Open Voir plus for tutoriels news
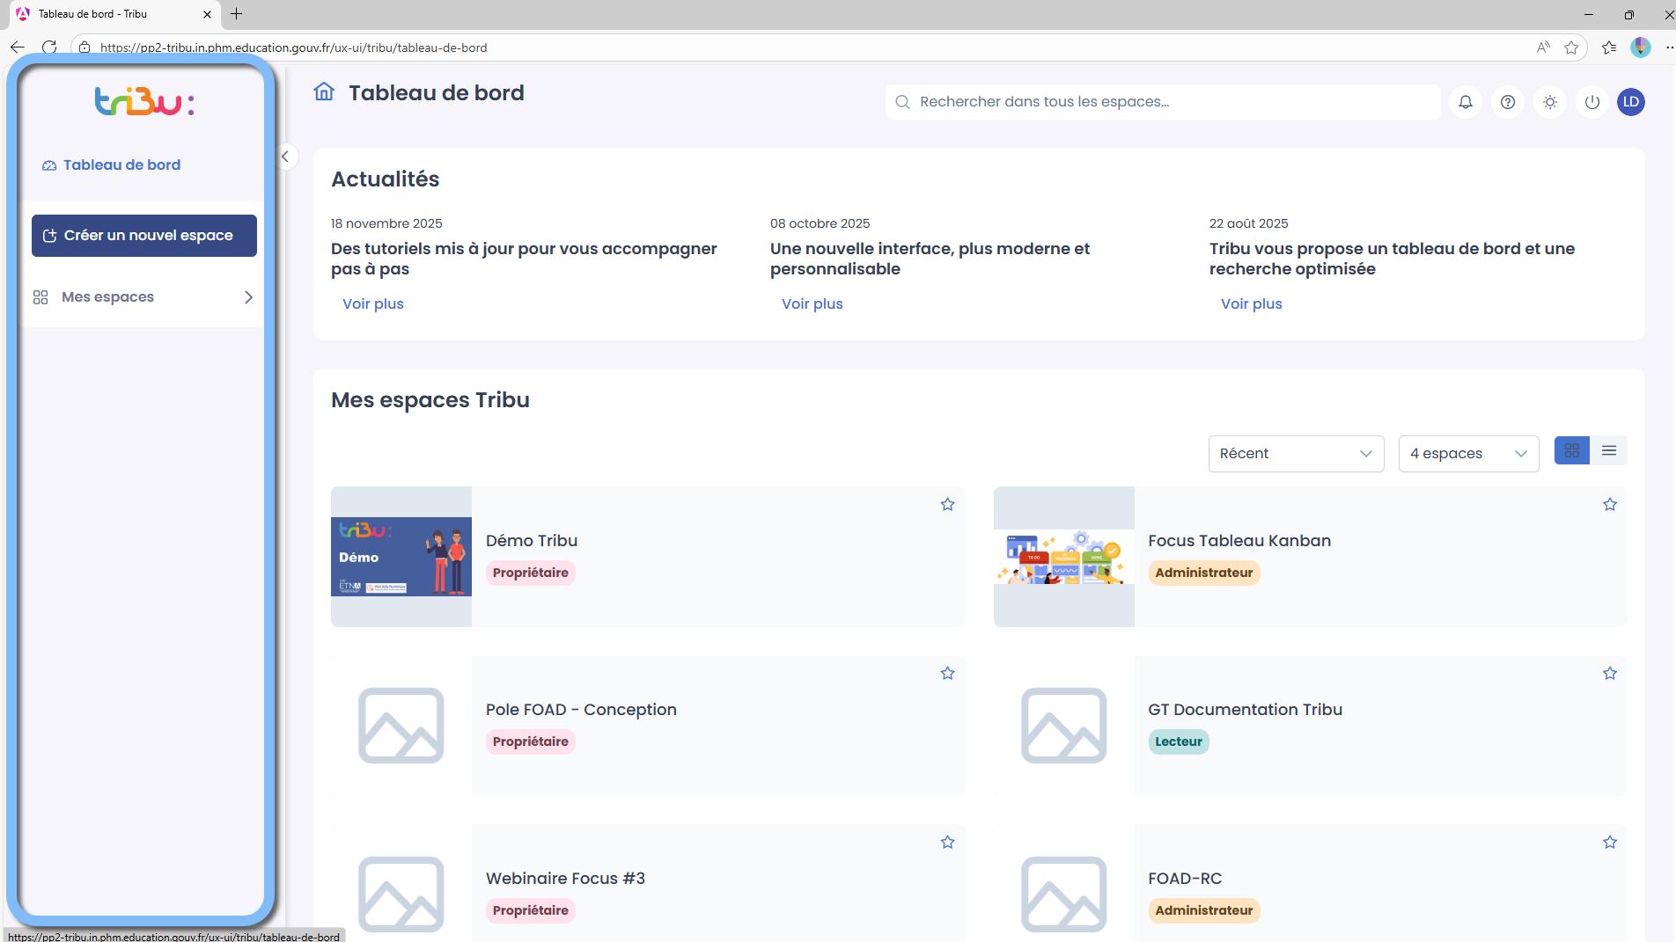This screenshot has width=1676, height=942. [x=373, y=303]
